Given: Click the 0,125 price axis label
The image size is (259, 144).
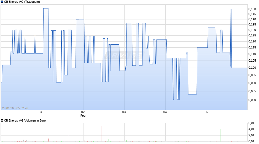Looking at the screenshot, I should pyautogui.click(x=252, y=36).
